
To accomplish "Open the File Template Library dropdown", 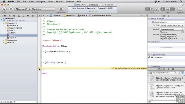I will pos(162,73).
